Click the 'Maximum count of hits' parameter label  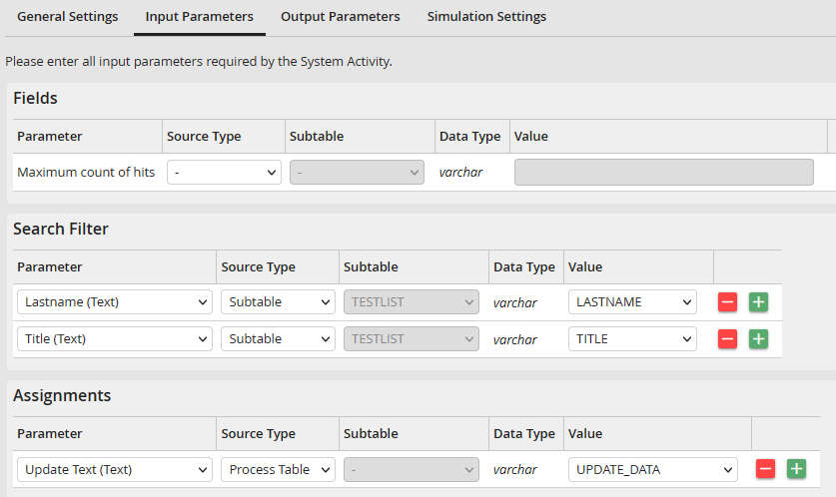click(x=86, y=172)
